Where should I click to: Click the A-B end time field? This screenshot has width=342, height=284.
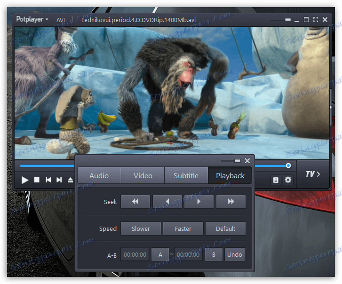[188, 254]
